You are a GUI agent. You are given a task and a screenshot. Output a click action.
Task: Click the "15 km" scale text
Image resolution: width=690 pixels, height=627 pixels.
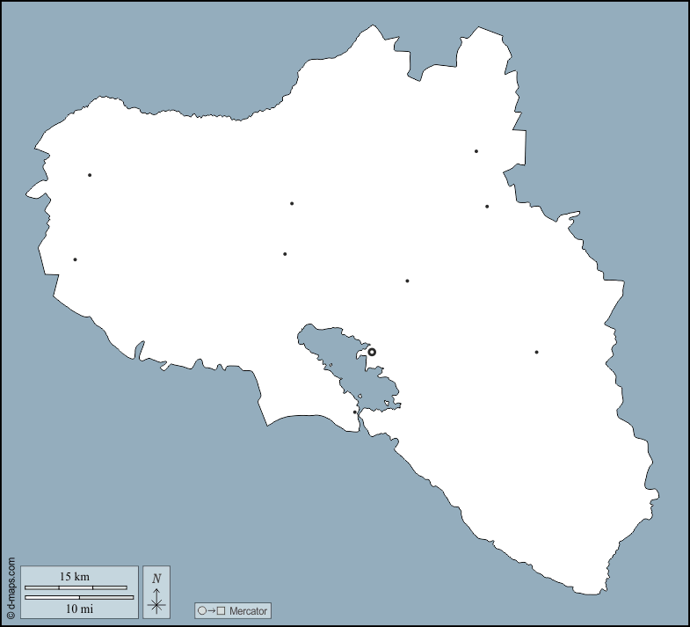(x=75, y=576)
